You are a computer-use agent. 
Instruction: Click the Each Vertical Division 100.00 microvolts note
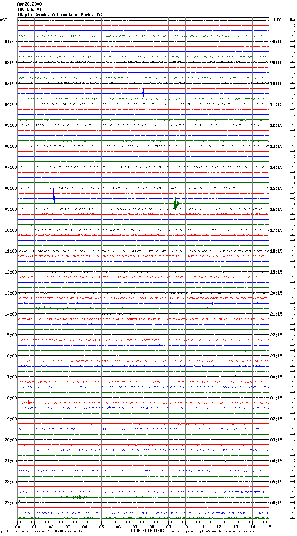coord(44,531)
